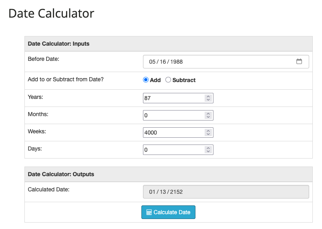Image resolution: width=322 pixels, height=229 pixels.
Task: Focus the Days input field
Action: coord(178,150)
